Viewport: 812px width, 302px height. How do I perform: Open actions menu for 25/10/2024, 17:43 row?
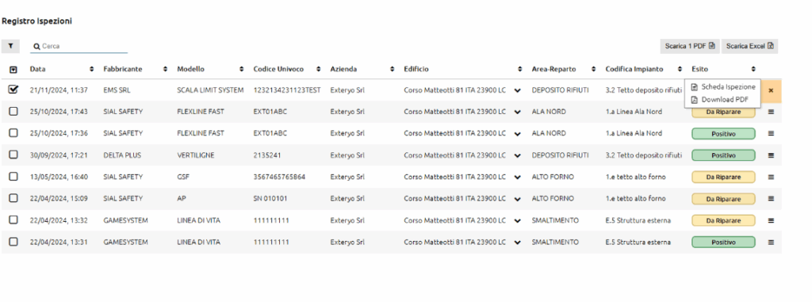pyautogui.click(x=771, y=112)
